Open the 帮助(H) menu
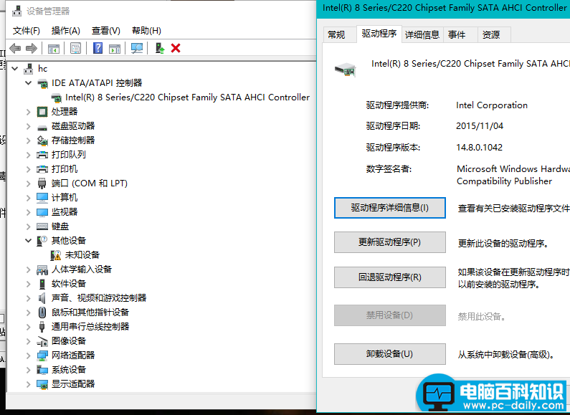The image size is (570, 415). [x=146, y=31]
